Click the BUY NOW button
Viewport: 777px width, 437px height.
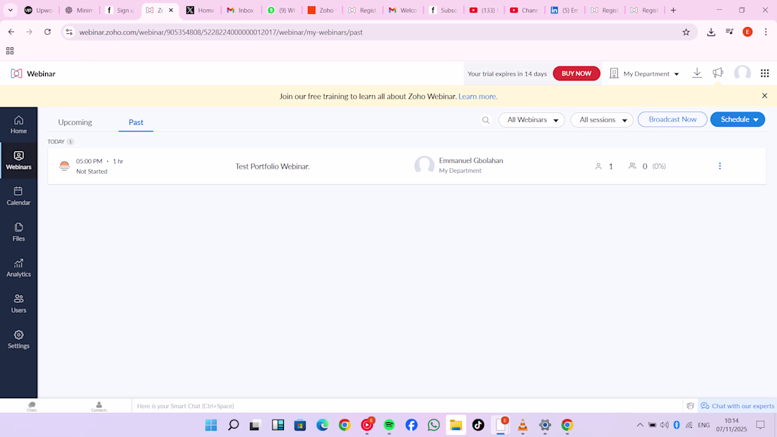tap(576, 73)
